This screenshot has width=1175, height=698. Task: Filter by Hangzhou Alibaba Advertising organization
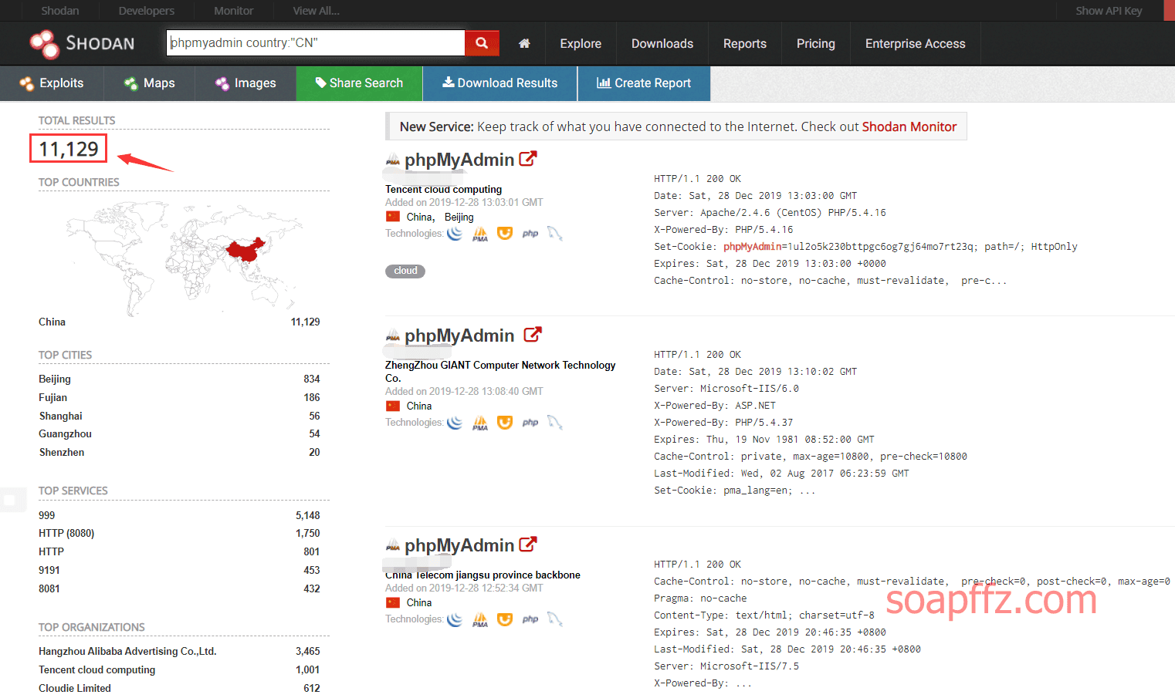tap(127, 651)
